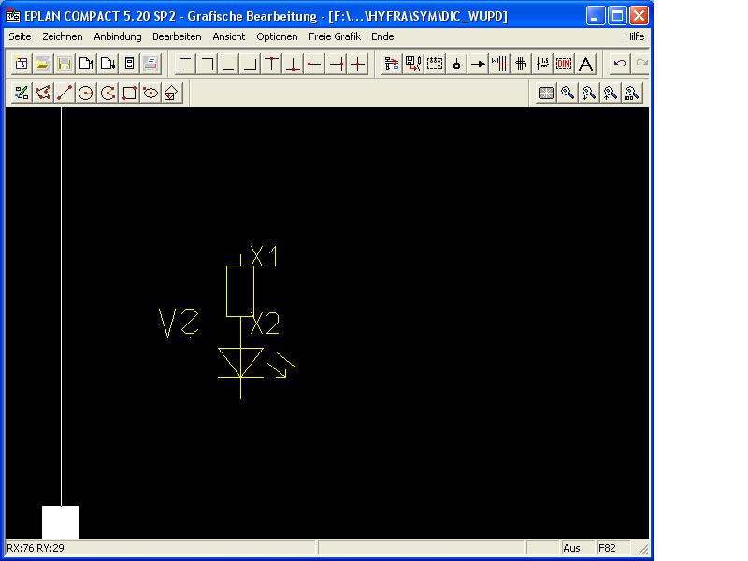748x561 pixels.
Task: Click the Ende menu item
Action: point(382,36)
